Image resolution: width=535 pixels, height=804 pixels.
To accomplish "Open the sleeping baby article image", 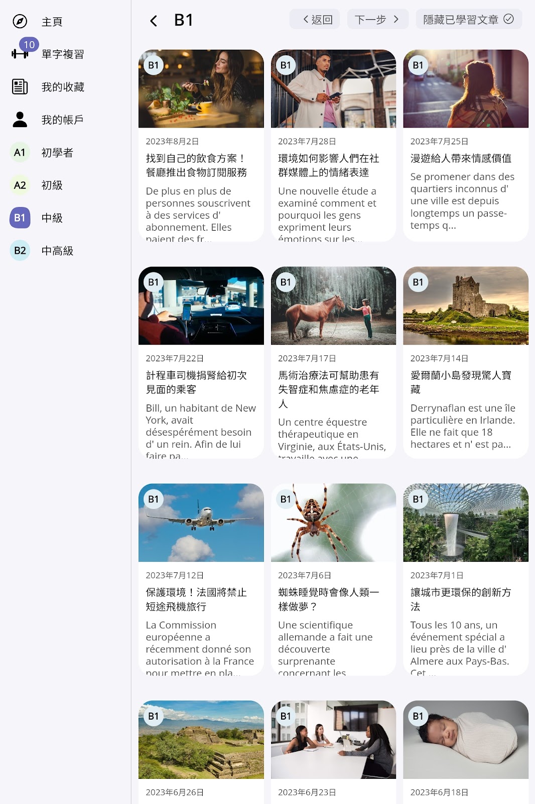I will click(x=466, y=740).
